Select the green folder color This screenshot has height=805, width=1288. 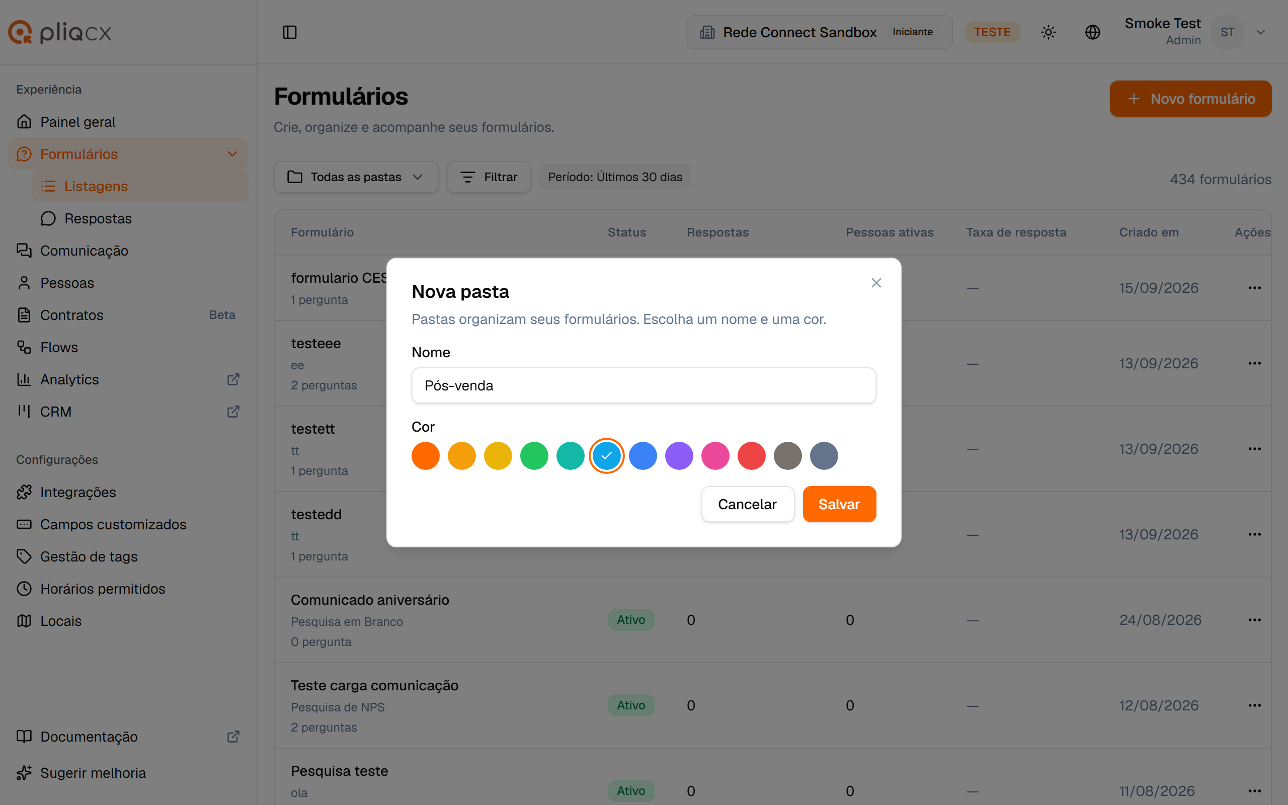(534, 456)
